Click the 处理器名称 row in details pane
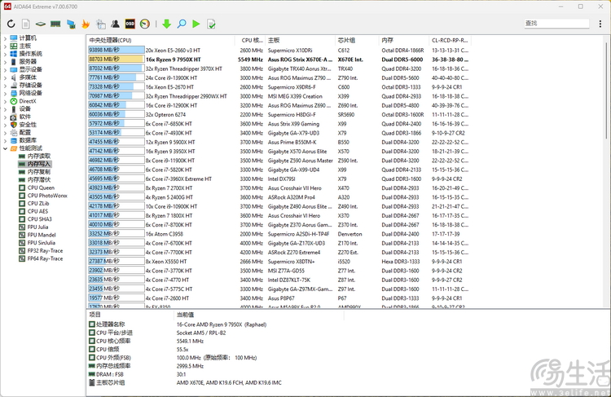The height and width of the screenshot is (397, 611). [x=178, y=324]
